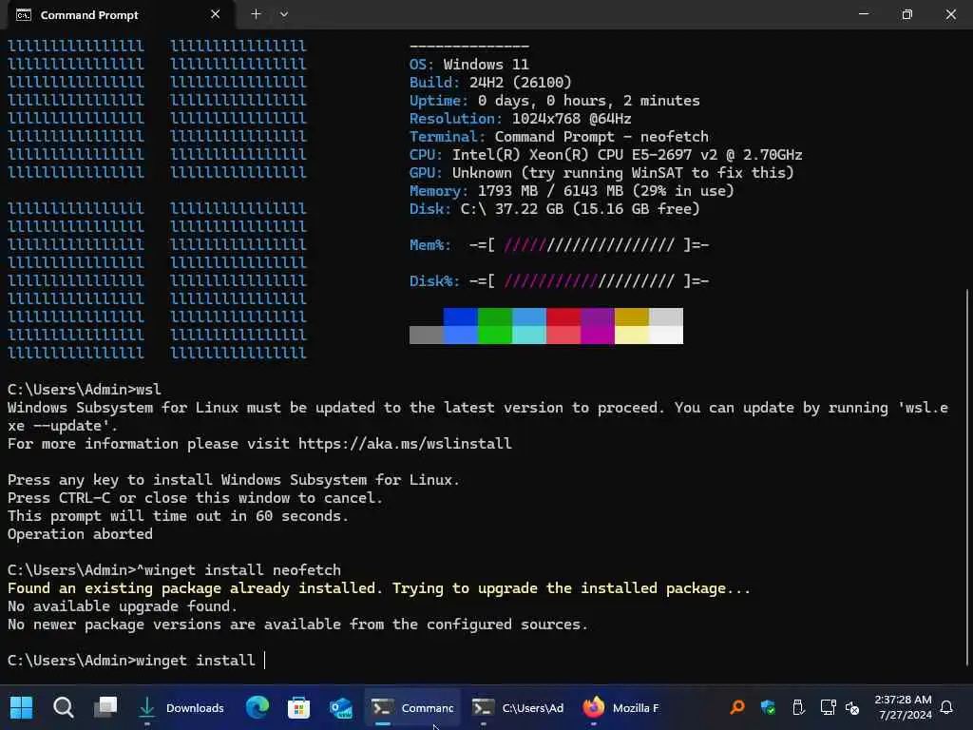Click the Mem% usage bar

(589, 245)
